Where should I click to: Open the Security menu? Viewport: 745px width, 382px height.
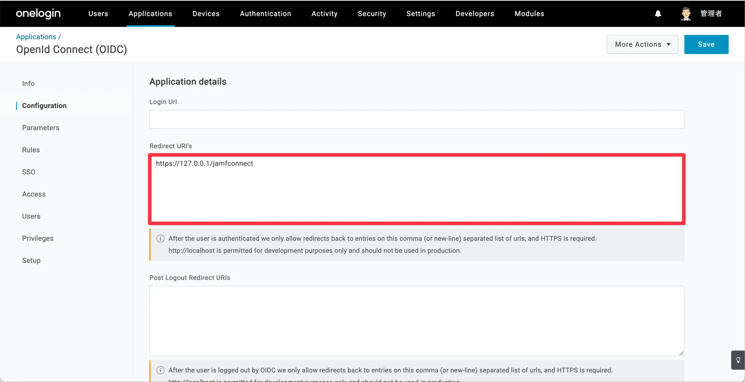pos(372,14)
